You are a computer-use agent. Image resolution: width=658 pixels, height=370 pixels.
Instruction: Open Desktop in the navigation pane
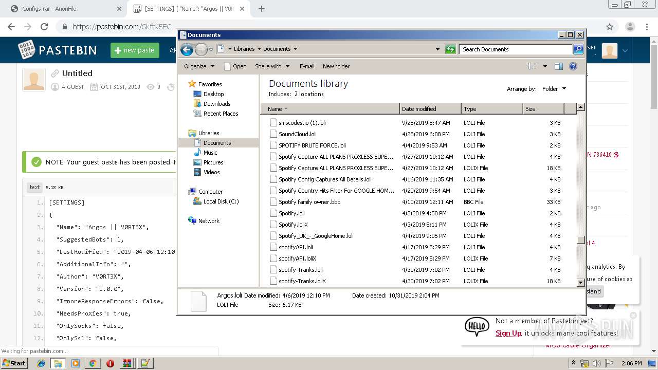(x=213, y=94)
